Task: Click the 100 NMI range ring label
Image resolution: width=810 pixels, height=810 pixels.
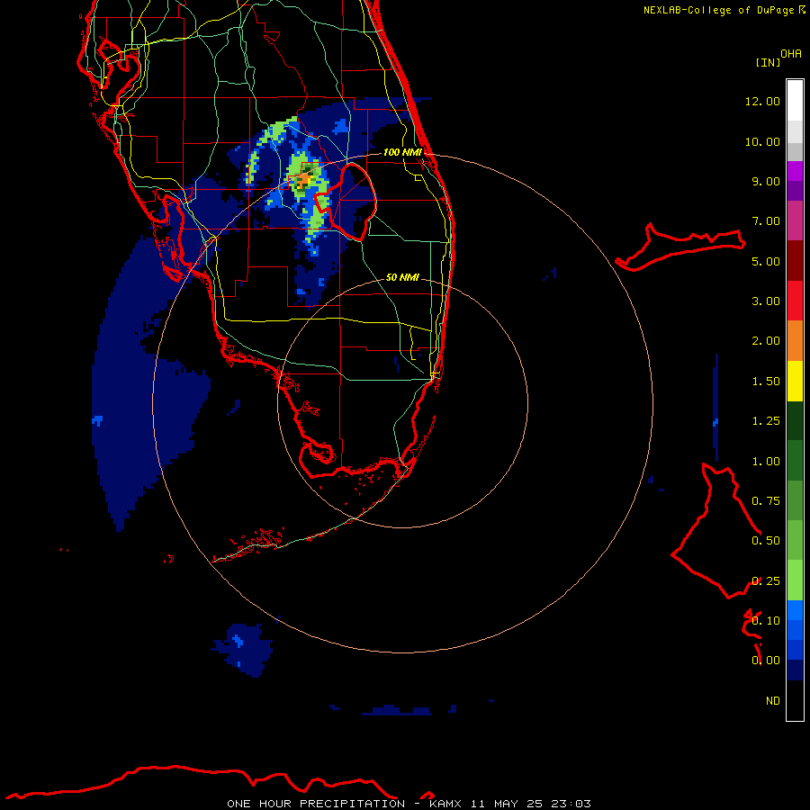Action: 402,152
